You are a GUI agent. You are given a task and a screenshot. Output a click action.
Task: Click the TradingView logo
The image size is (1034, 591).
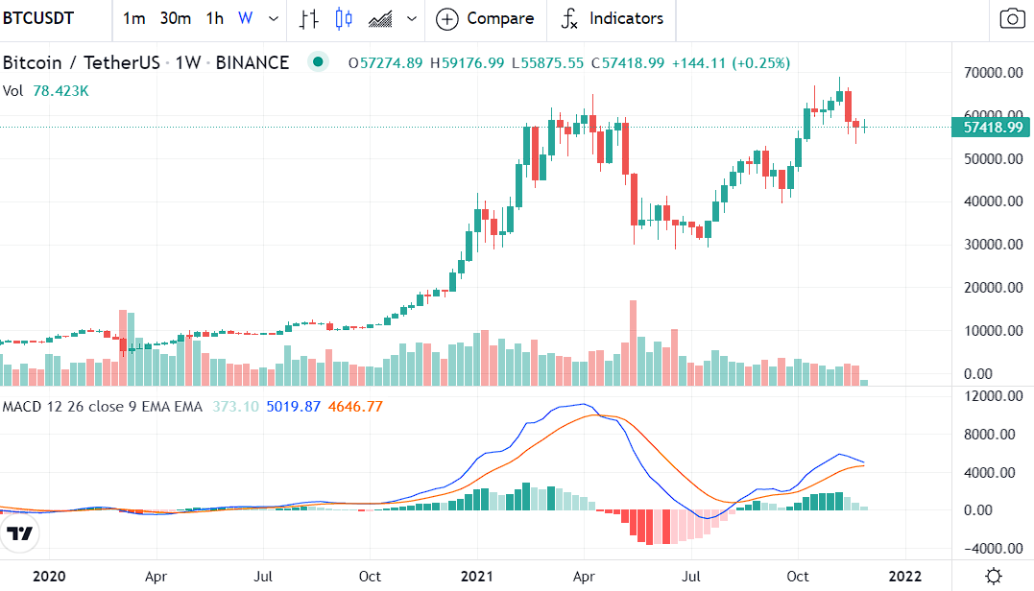point(20,534)
